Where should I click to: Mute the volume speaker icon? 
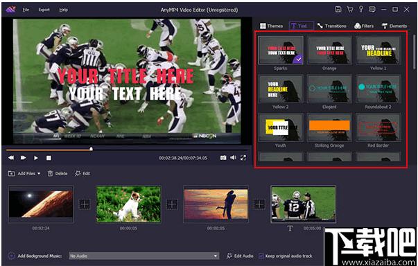233,158
